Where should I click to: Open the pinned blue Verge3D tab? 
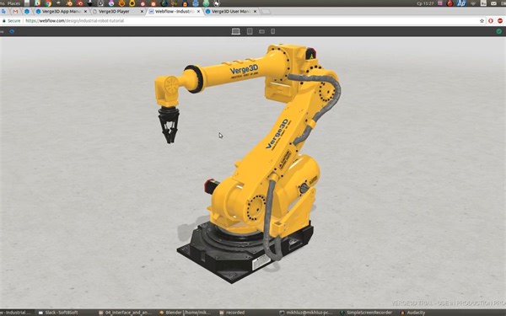27,11
